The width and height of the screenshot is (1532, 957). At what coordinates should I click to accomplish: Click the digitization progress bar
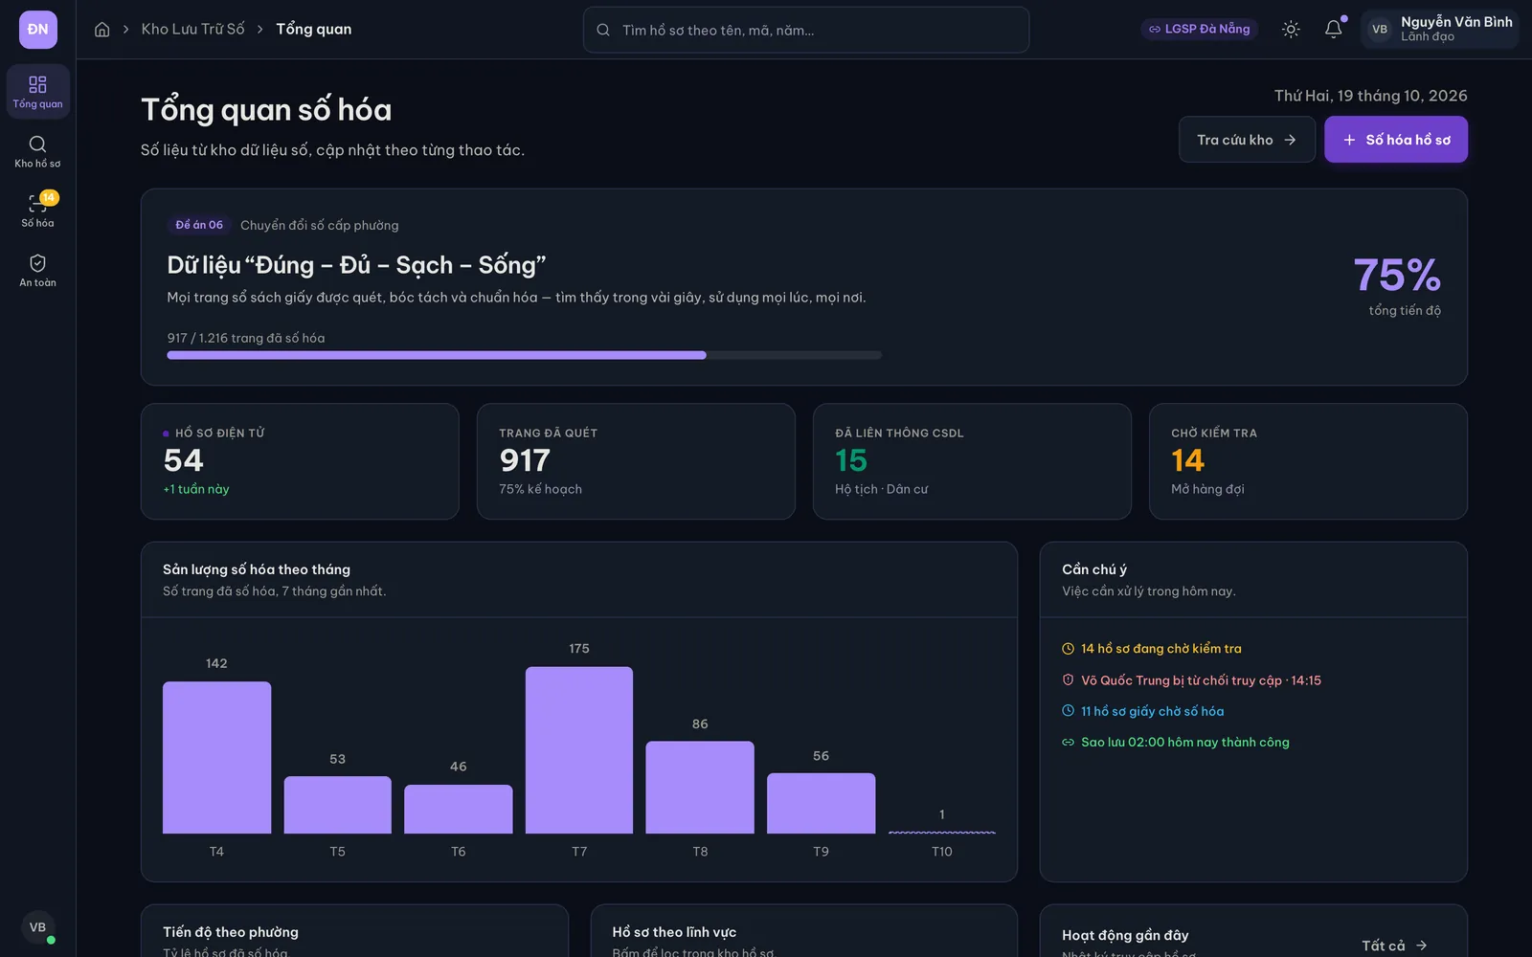[525, 355]
